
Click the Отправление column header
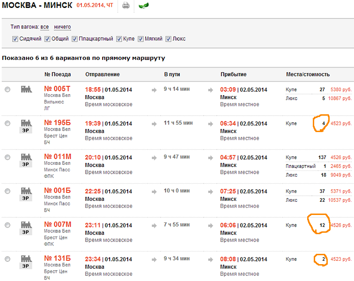(102, 74)
